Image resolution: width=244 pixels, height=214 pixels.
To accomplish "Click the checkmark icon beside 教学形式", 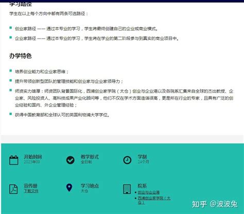I will point(71,160).
